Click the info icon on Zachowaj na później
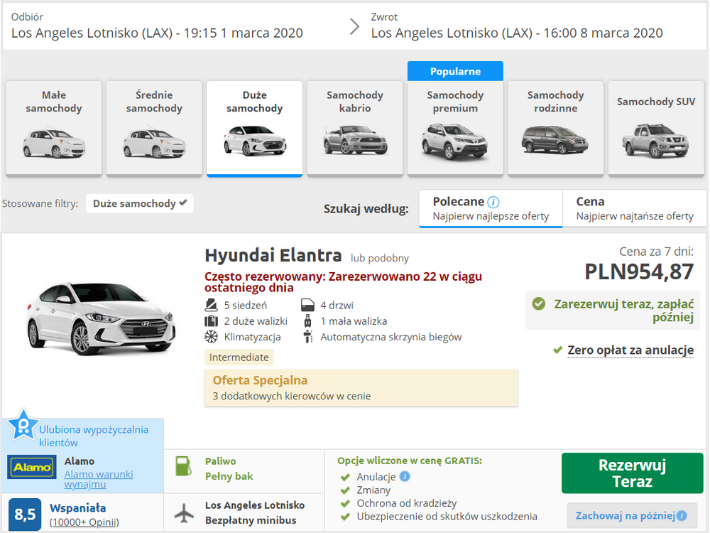 coord(682,515)
